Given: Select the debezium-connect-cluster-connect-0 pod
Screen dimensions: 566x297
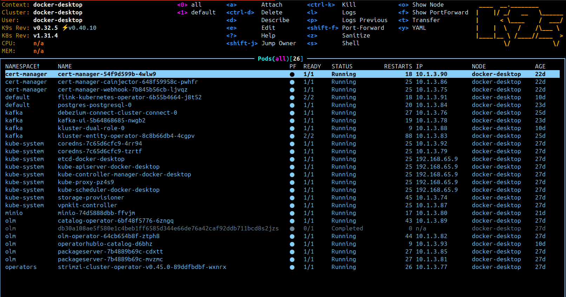Looking at the screenshot, I should tap(117, 113).
